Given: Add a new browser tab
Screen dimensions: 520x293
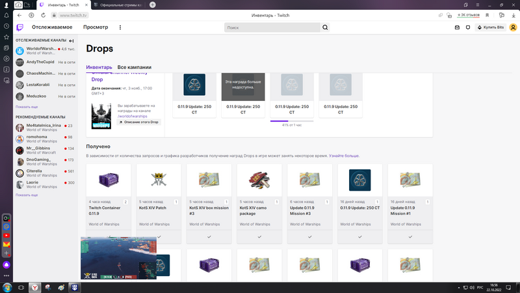Looking at the screenshot, I should pyautogui.click(x=153, y=5).
